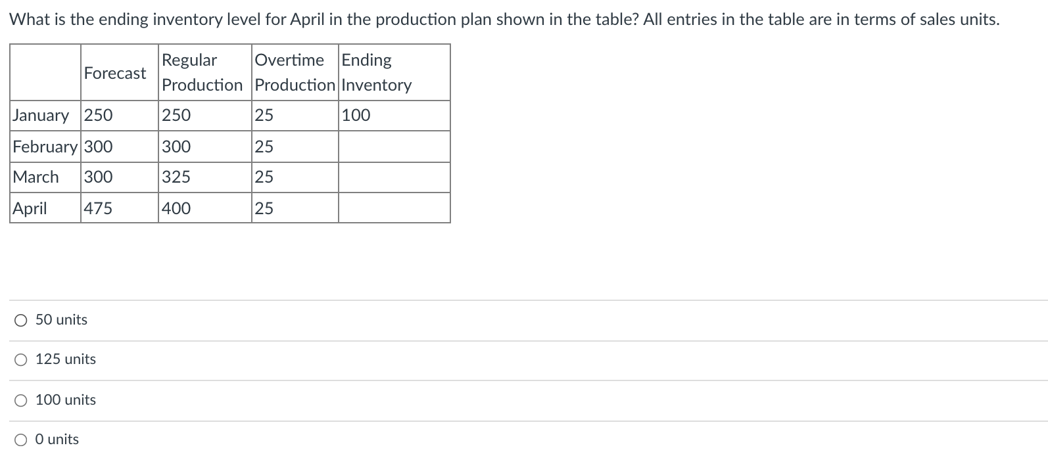
Task: Click the January row label
Action: point(41,116)
